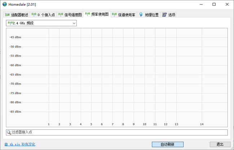Screen dimensions: 234x150
Task: Click channel 6 label on the axis
Action: (102, 124)
